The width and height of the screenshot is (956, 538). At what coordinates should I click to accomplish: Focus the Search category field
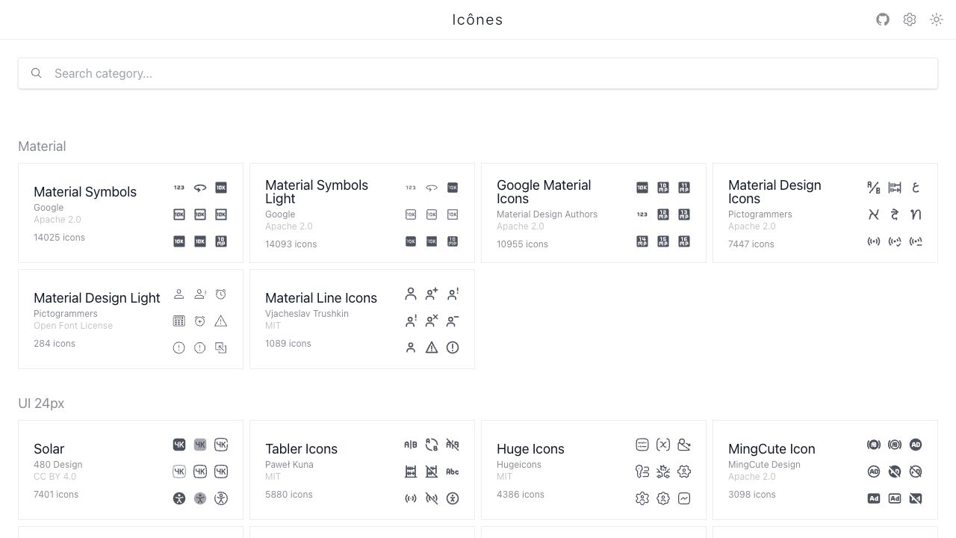pyautogui.click(x=478, y=73)
